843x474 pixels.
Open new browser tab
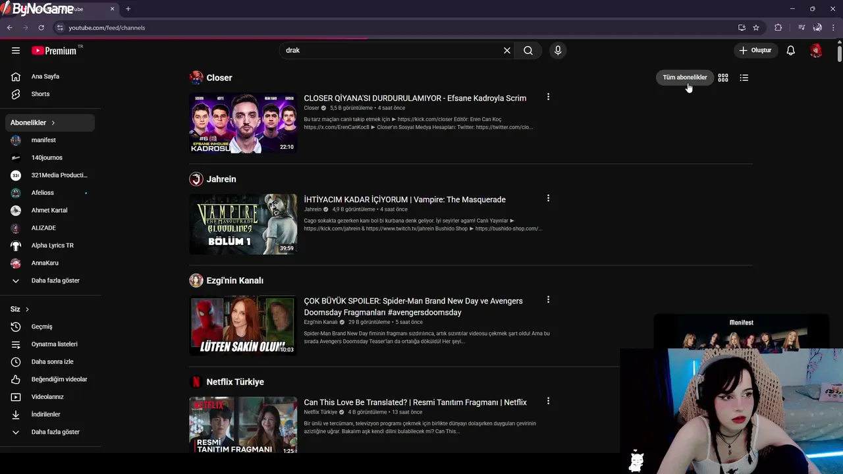click(128, 9)
